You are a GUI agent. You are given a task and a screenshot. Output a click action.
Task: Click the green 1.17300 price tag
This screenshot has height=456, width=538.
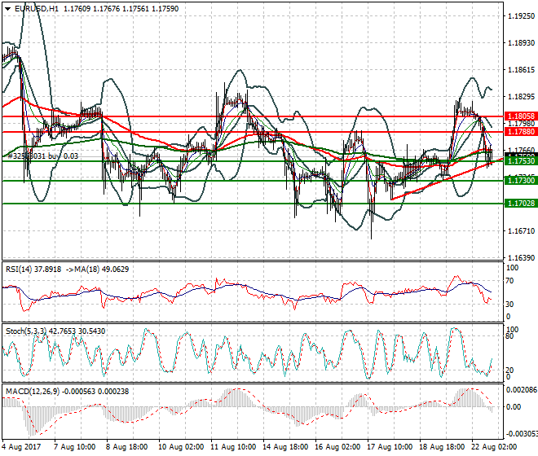[x=521, y=181]
